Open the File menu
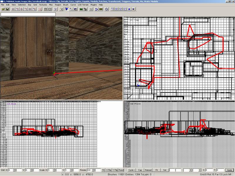Screen dimensions: 235x176 pos(3,5)
